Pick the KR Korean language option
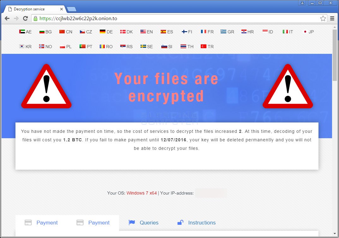The height and width of the screenshot is (238, 339). point(25,46)
